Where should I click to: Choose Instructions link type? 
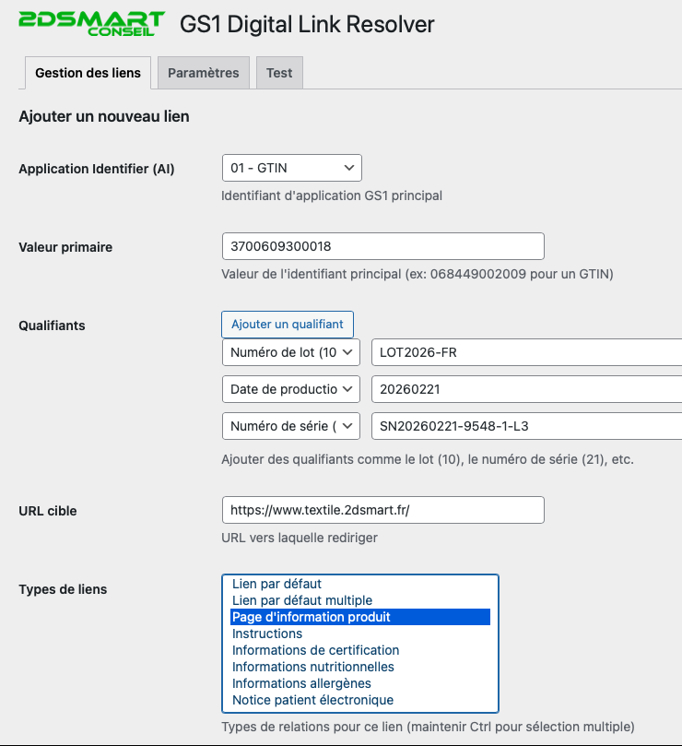(267, 634)
